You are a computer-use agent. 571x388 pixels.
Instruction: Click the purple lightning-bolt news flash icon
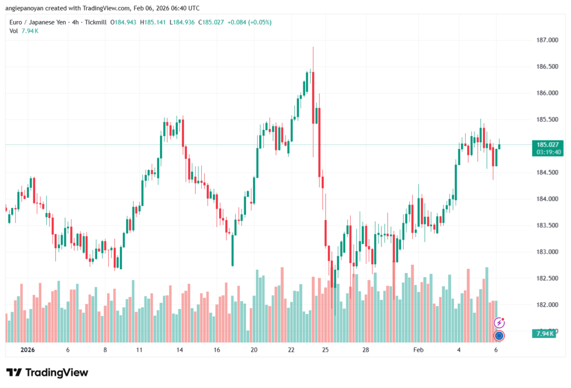[500, 322]
